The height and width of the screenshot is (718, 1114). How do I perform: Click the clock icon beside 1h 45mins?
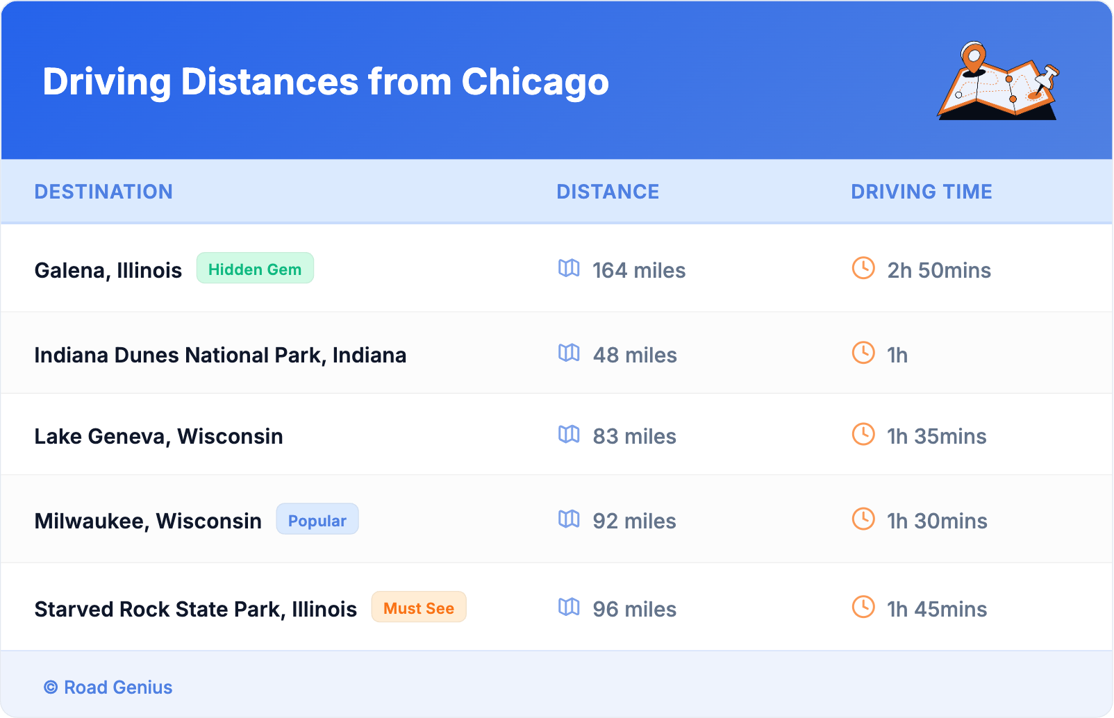(x=863, y=607)
